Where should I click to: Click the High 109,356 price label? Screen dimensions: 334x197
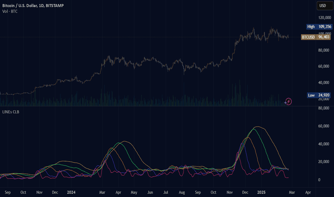(x=319, y=27)
